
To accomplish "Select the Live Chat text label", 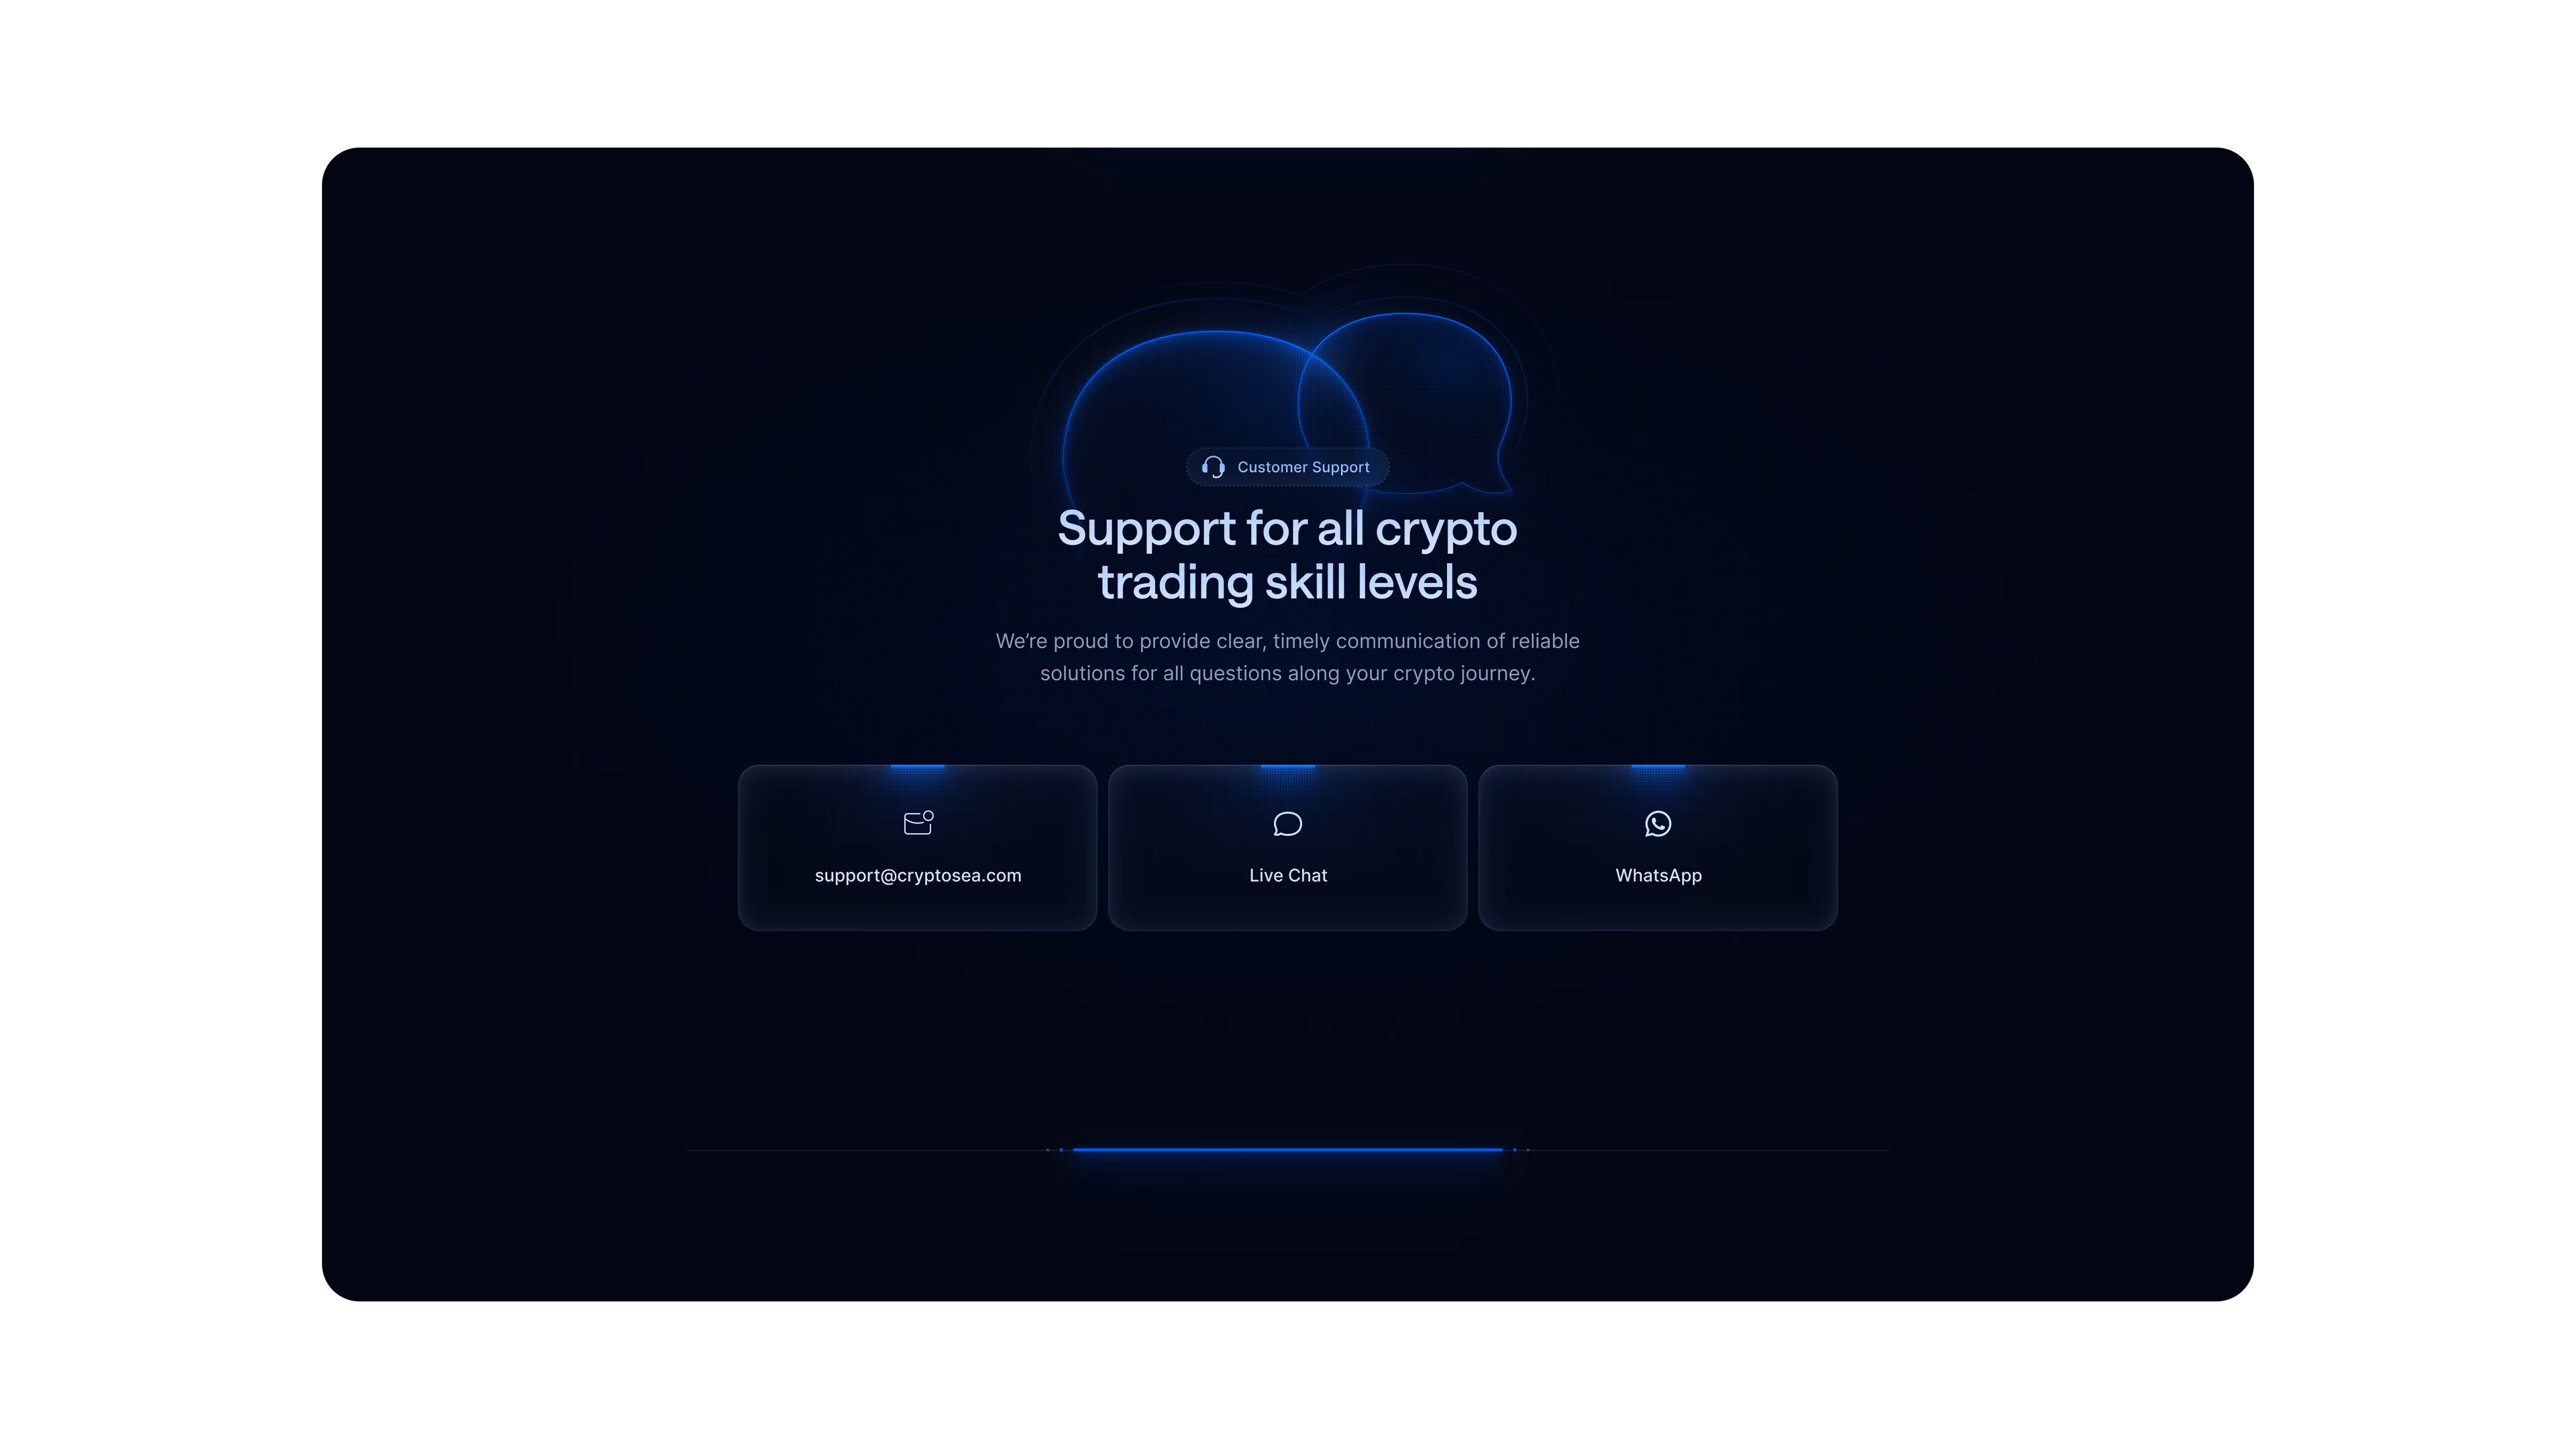I will pos(1288,875).
